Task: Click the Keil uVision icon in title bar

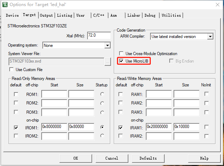Action: point(5,4)
